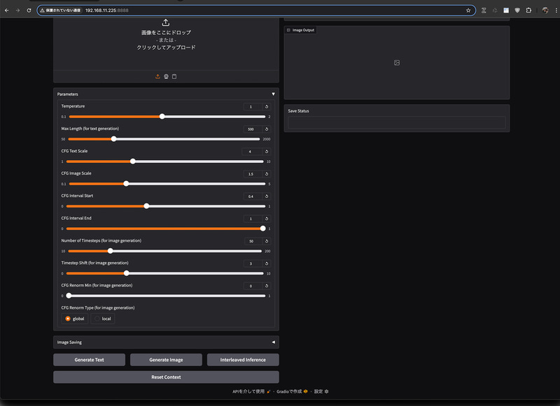Click the Timestep Shift slider
Image resolution: width=560 pixels, height=406 pixels.
click(x=165, y=273)
